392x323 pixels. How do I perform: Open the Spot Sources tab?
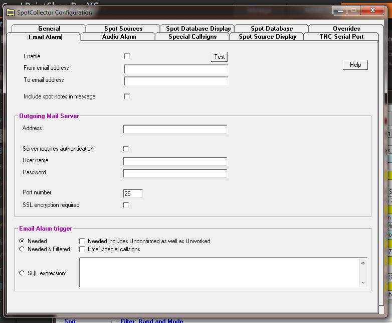(x=123, y=28)
